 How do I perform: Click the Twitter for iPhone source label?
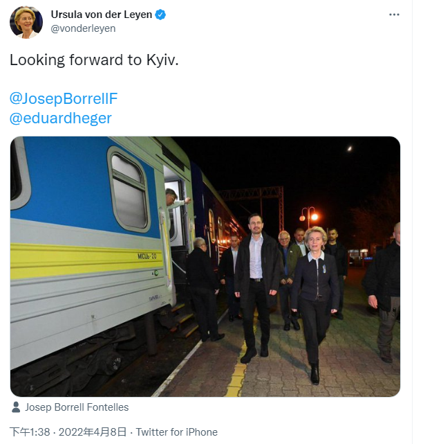177,432
